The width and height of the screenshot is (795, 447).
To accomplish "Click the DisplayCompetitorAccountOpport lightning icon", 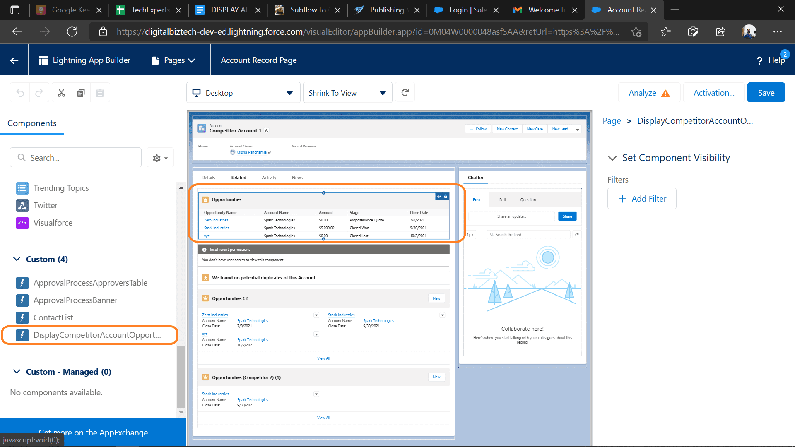I will click(22, 335).
